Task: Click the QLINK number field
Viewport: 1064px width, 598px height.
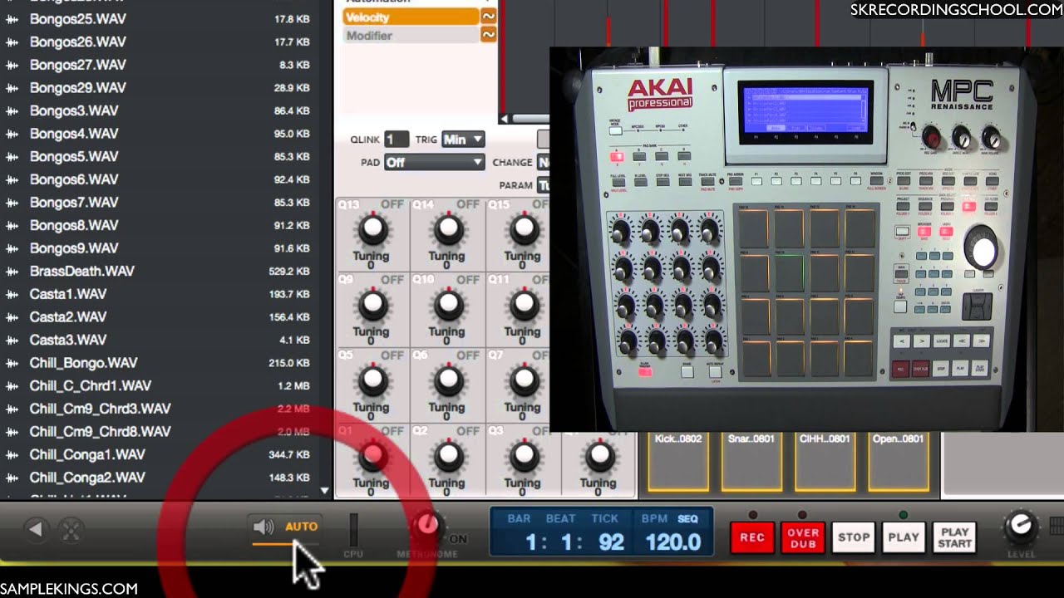Action: pos(397,140)
